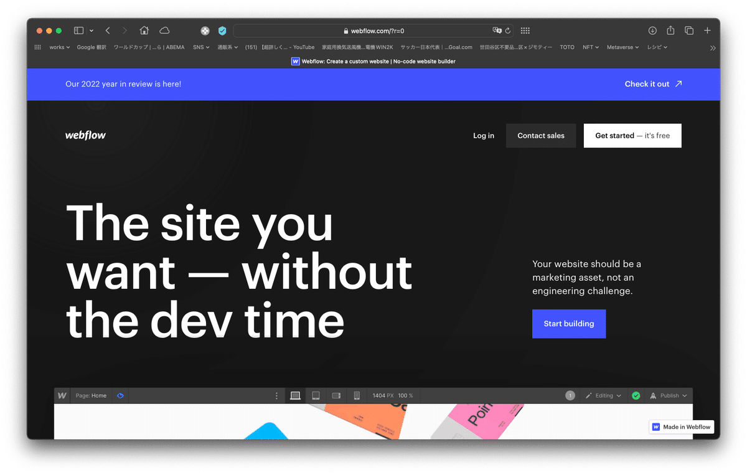Expand the レシピ bookmark folder
Viewport: 747px width, 475px height.
[x=657, y=47]
